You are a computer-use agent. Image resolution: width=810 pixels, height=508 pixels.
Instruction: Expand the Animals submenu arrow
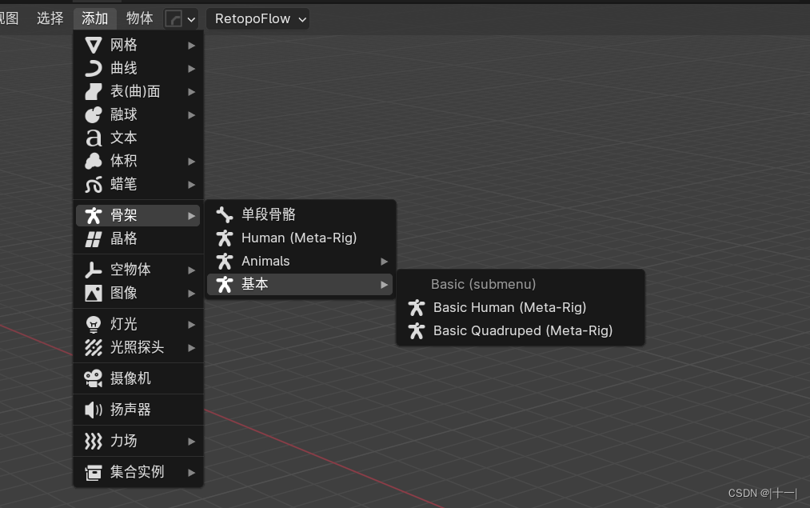(385, 262)
